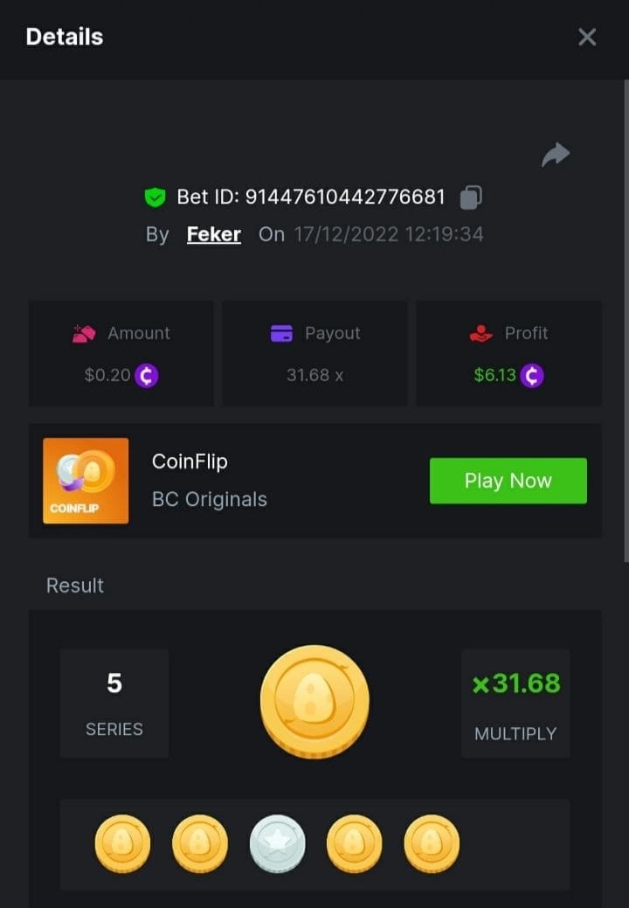Click the currency coin beside $0.20

pos(147,376)
